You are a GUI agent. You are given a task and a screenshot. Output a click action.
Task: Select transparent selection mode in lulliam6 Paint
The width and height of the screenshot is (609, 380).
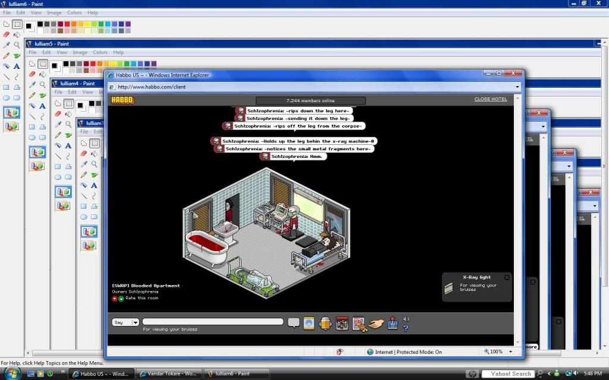(11, 126)
